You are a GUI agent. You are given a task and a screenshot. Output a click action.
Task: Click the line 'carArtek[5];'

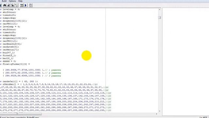tap(11, 47)
